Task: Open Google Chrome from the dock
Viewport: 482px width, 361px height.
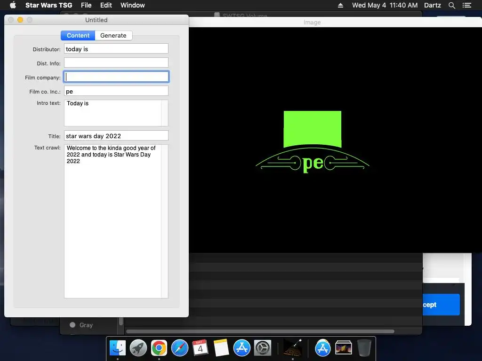Action: click(x=159, y=348)
